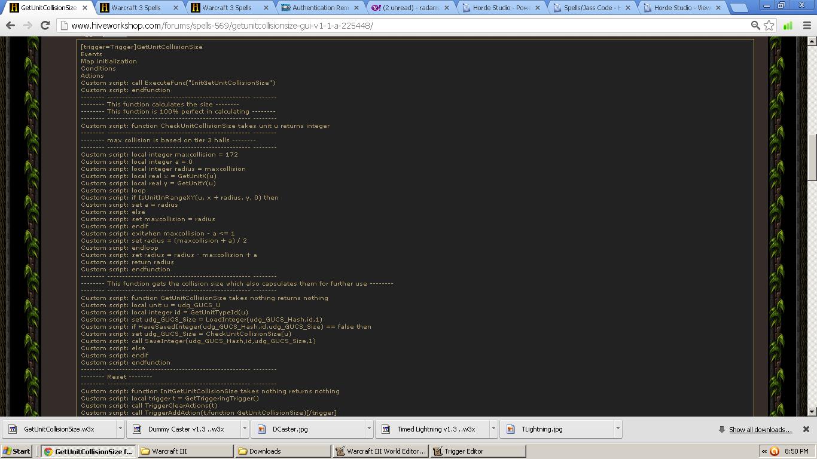
Task: Open options arrow for TLightning.jpg download
Action: coord(618,429)
